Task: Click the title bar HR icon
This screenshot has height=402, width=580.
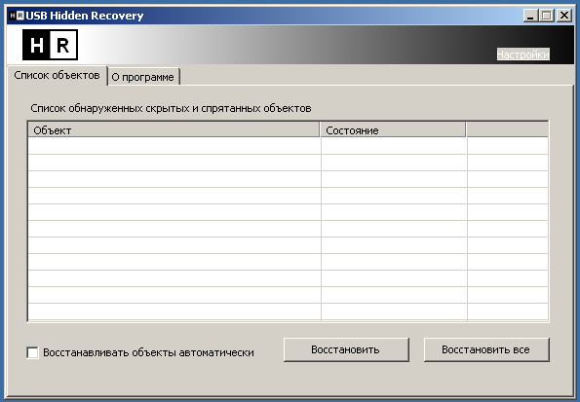Action: click(17, 16)
